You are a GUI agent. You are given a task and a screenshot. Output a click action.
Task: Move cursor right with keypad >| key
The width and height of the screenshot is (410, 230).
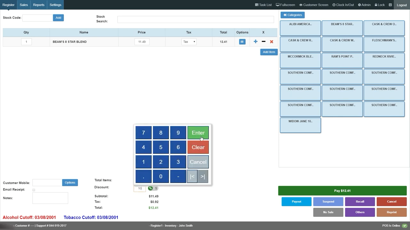(x=203, y=176)
